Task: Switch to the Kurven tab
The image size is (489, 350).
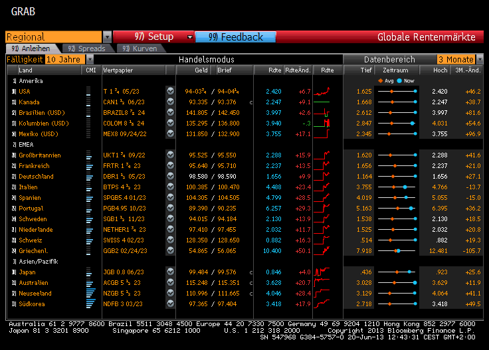Action: coord(140,48)
